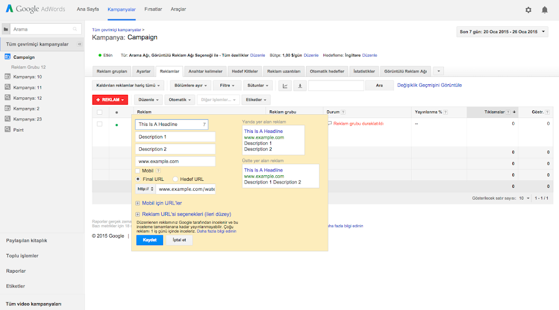Click the sort arrow on the Tıklamalar column
559x310 pixels.
pyautogui.click(x=514, y=112)
